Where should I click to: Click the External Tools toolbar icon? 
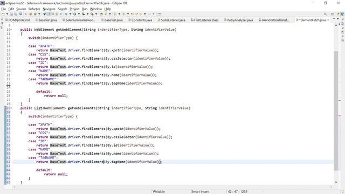(x=92, y=14)
